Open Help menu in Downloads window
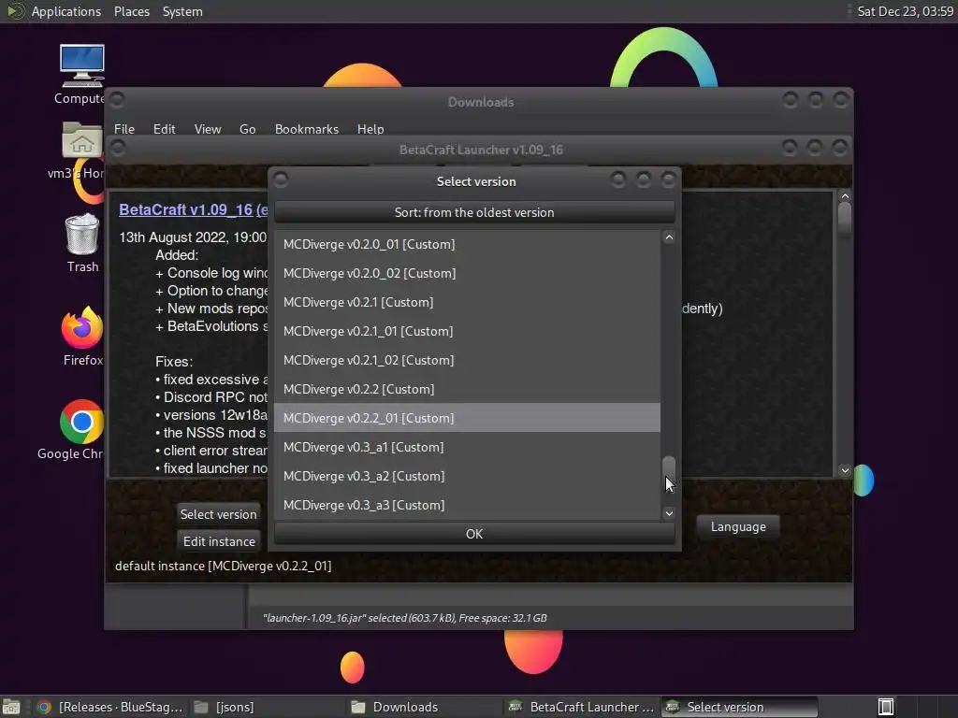The height and width of the screenshot is (718, 958). [370, 129]
